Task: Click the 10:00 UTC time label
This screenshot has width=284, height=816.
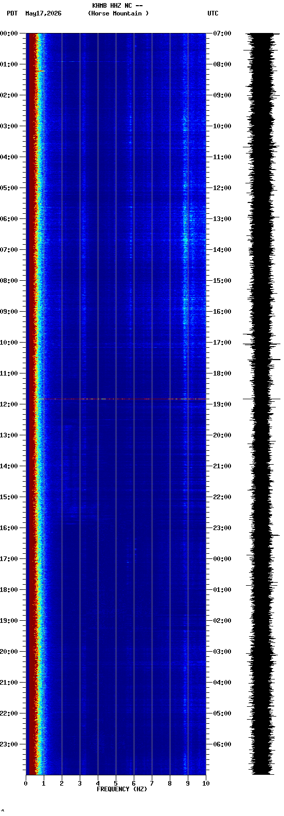Action: point(222,126)
